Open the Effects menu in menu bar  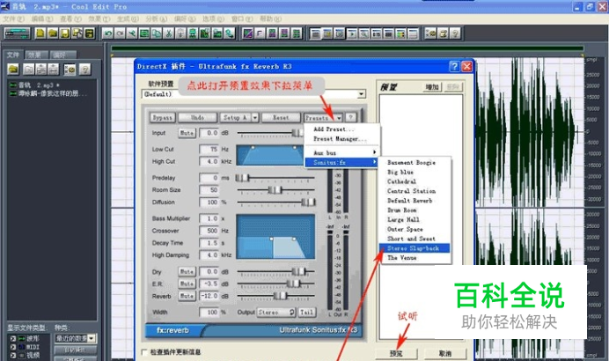(99, 18)
